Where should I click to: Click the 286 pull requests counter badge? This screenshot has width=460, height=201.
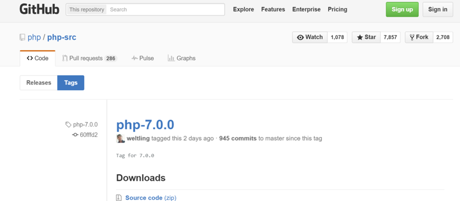click(111, 58)
